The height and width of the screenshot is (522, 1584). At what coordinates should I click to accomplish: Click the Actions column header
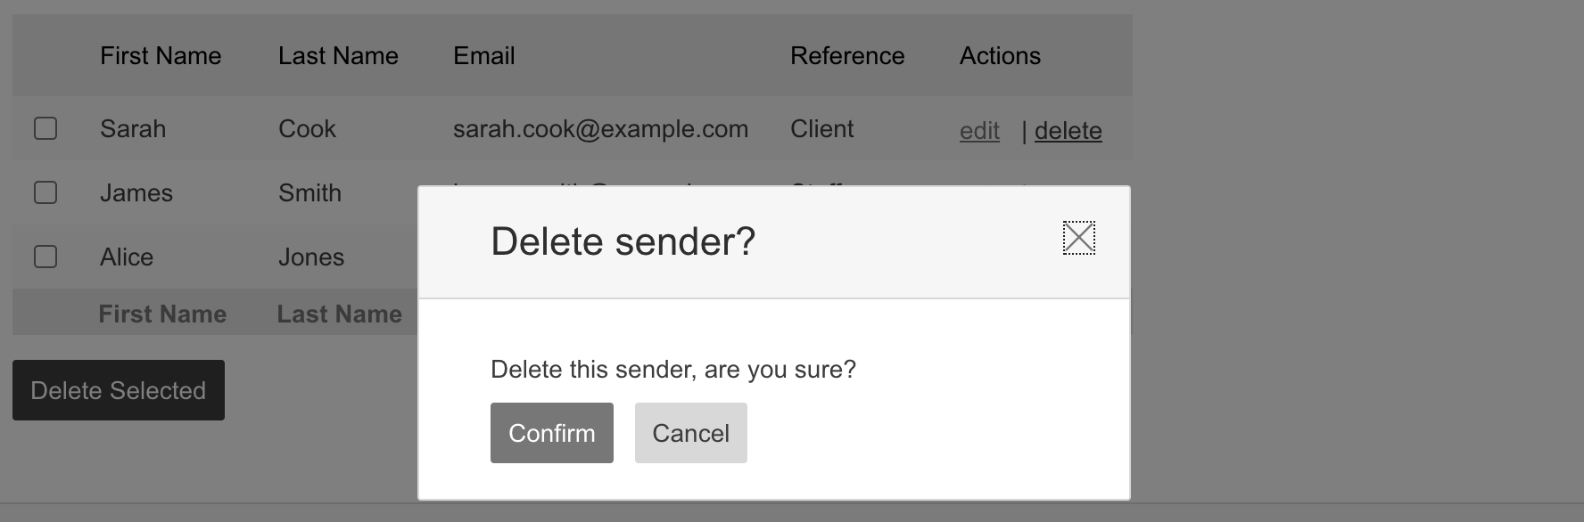coord(1000,55)
